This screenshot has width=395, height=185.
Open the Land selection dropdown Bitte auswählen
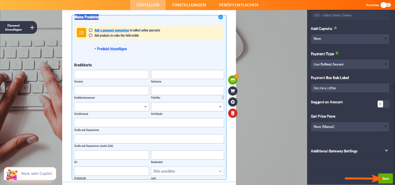tap(187, 171)
